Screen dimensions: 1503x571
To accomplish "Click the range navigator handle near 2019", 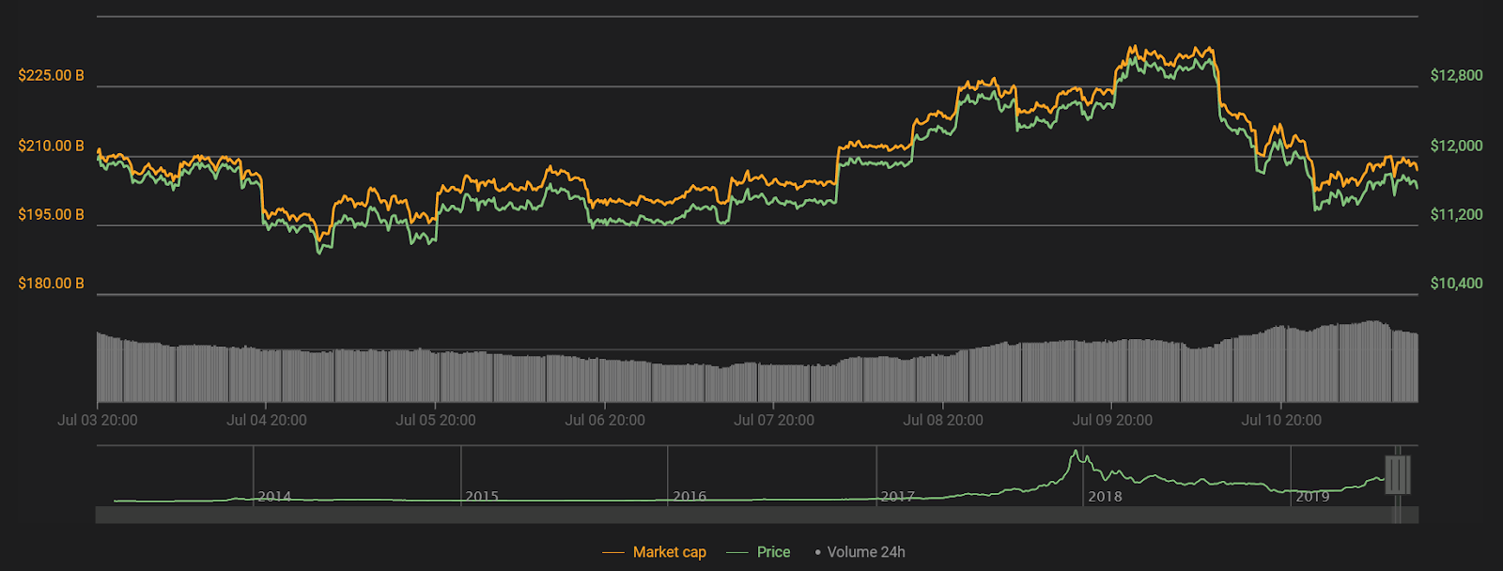I will (x=1398, y=474).
